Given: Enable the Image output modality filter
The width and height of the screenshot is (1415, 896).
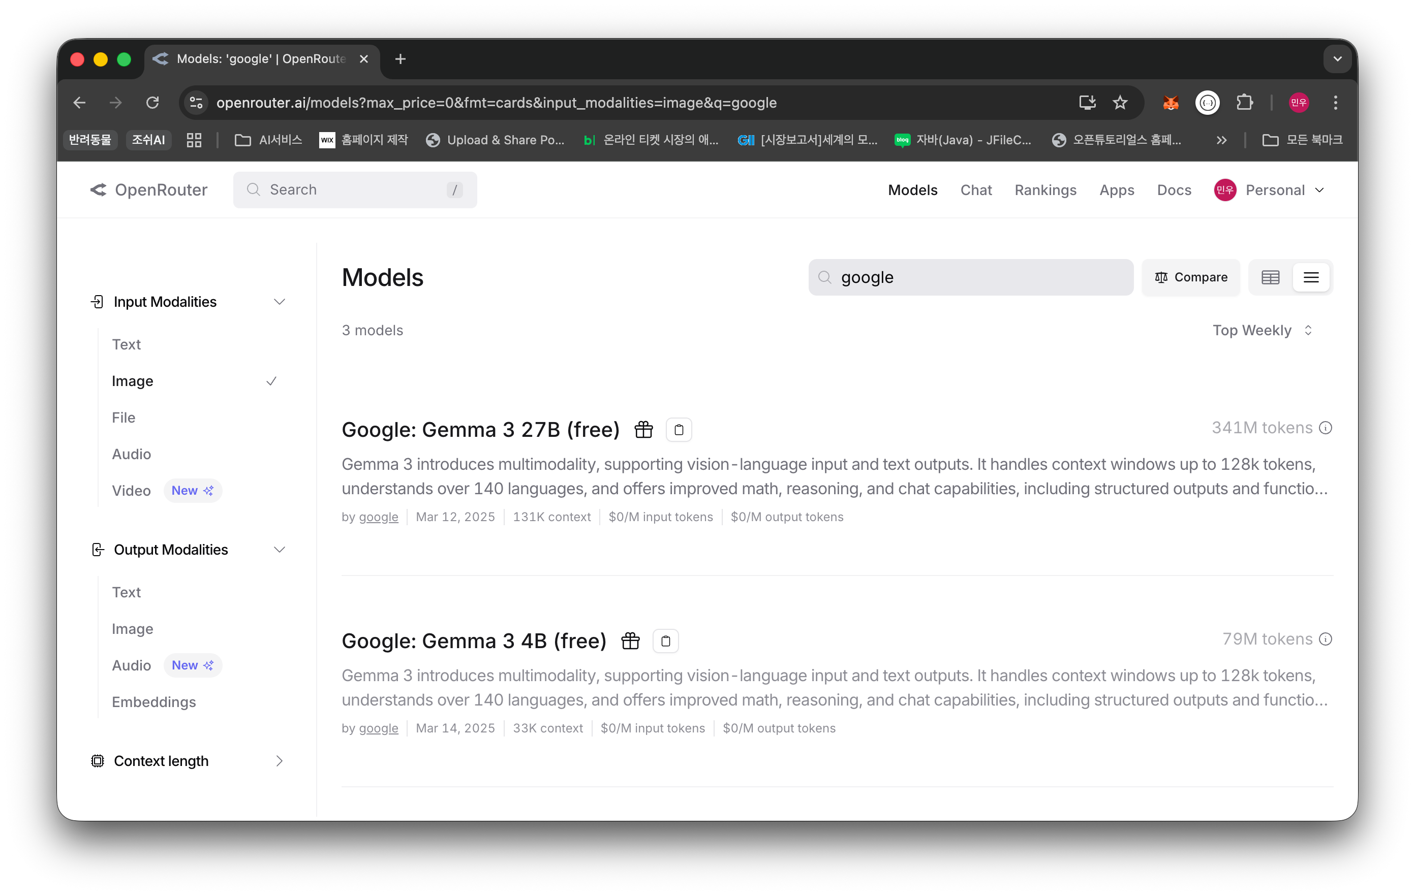Looking at the screenshot, I should (x=132, y=629).
